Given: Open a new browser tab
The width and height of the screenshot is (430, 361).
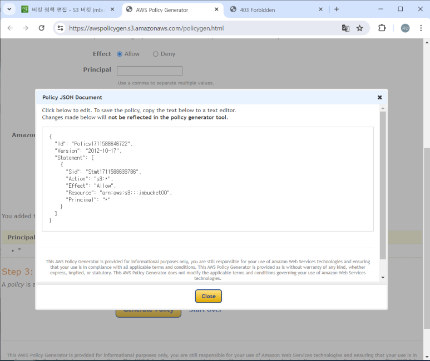Looking at the screenshot, I should [337, 9].
